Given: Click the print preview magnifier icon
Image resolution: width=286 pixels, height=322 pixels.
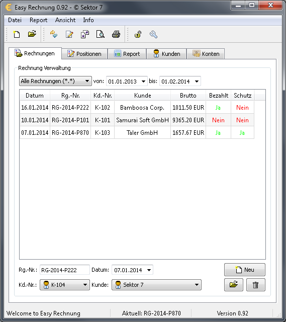Looking at the screenshot, I should coord(101,34).
